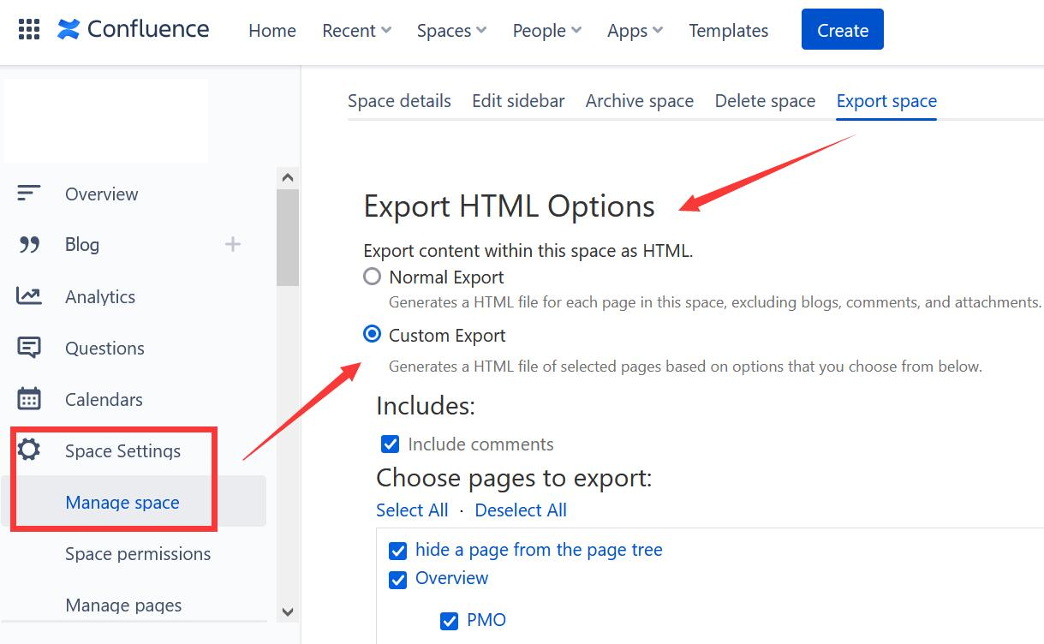Viewport: 1044px width, 644px height.
Task: Open the Blog quotation mark icon
Action: pos(29,245)
